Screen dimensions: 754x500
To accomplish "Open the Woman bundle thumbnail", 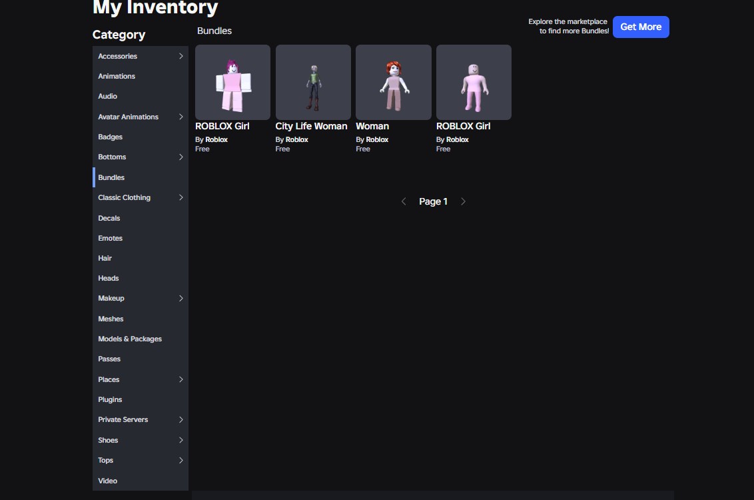I will [x=394, y=82].
